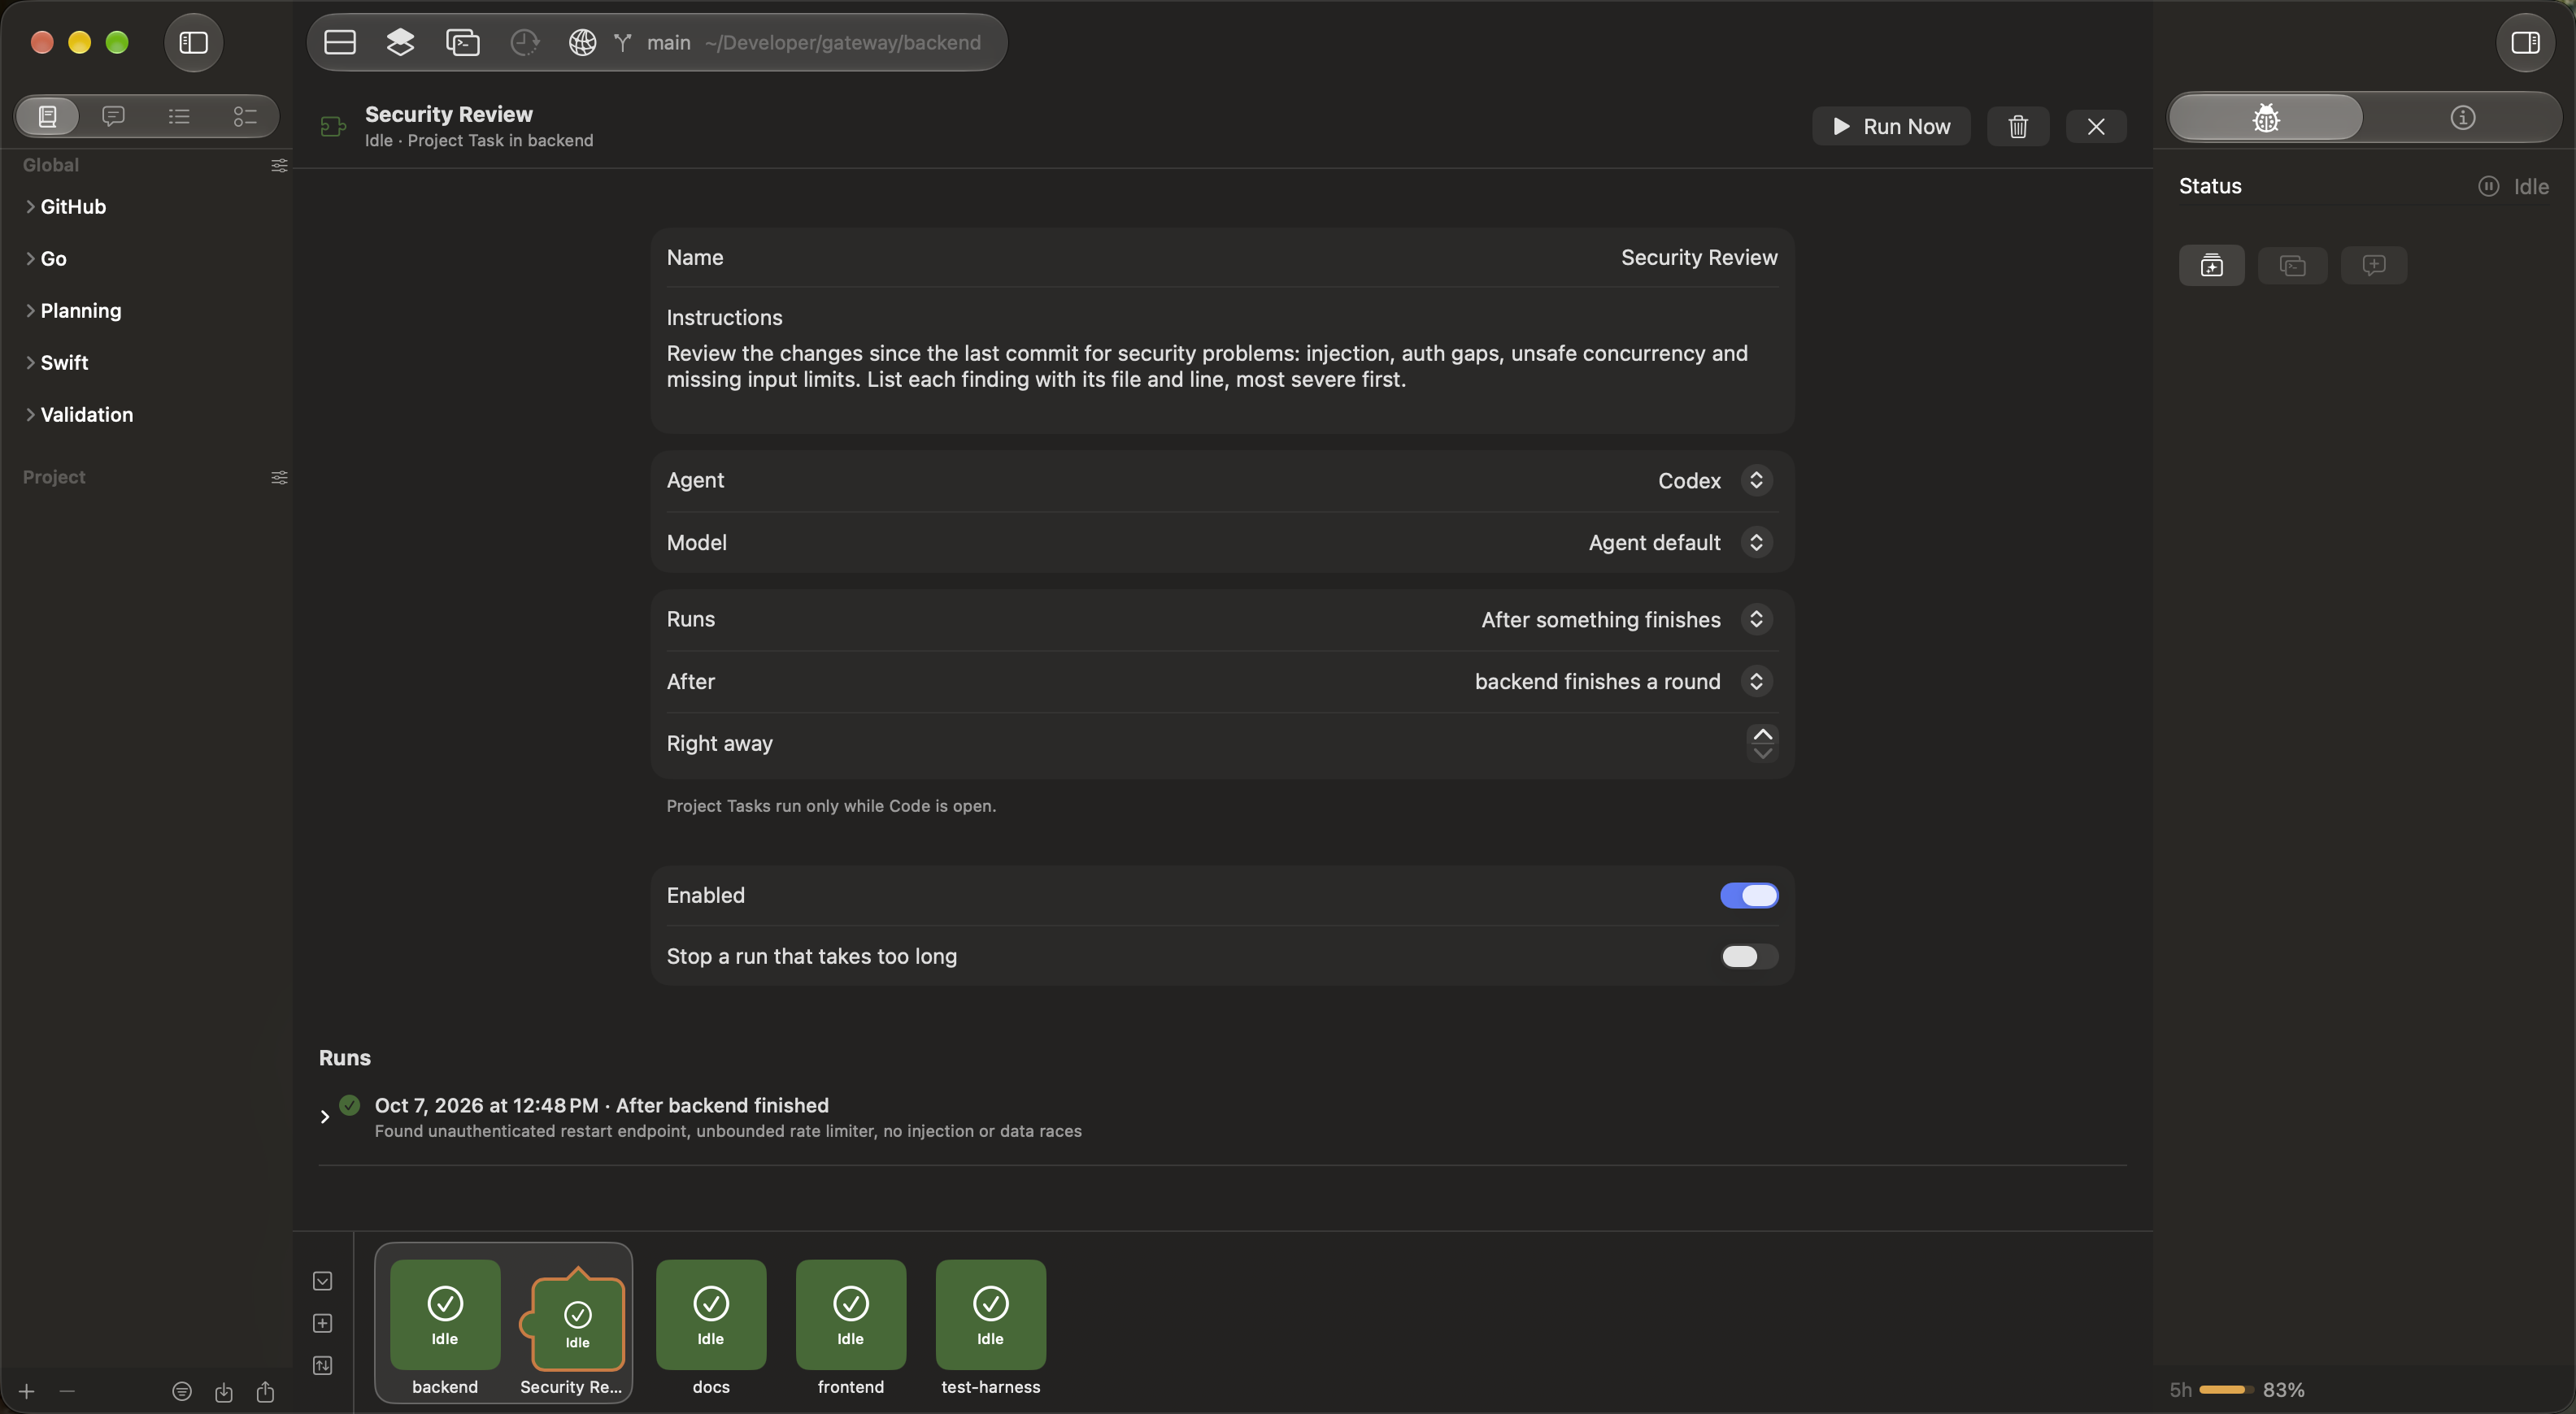Open the clock history toolbar icon
Image resolution: width=2576 pixels, height=1414 pixels.
(524, 42)
